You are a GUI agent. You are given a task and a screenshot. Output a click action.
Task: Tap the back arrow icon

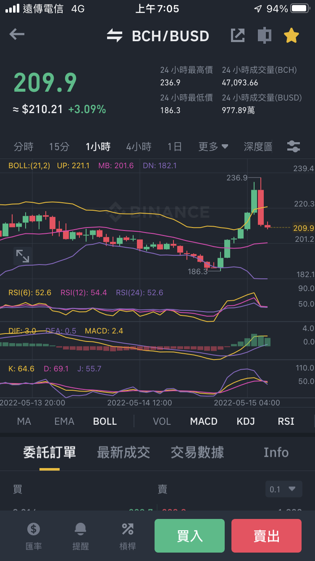17,34
